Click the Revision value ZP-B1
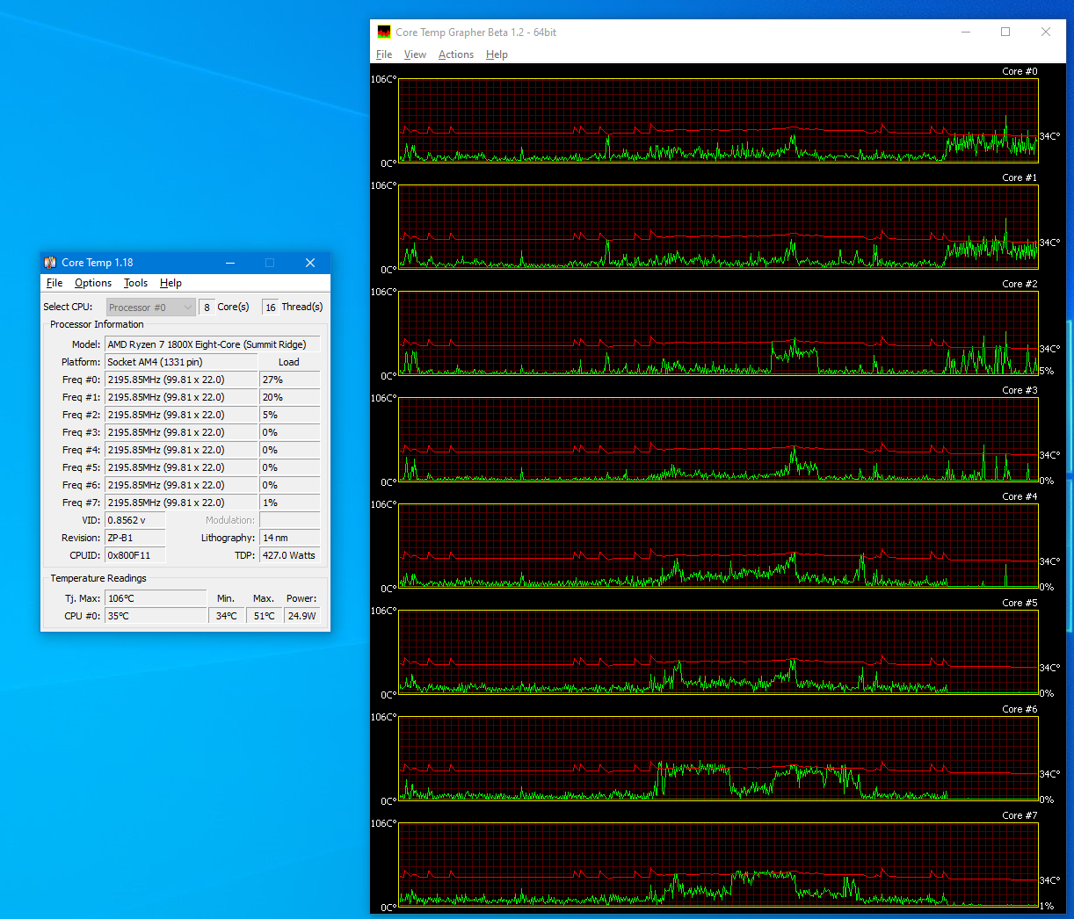The width and height of the screenshot is (1074, 919). click(x=135, y=538)
